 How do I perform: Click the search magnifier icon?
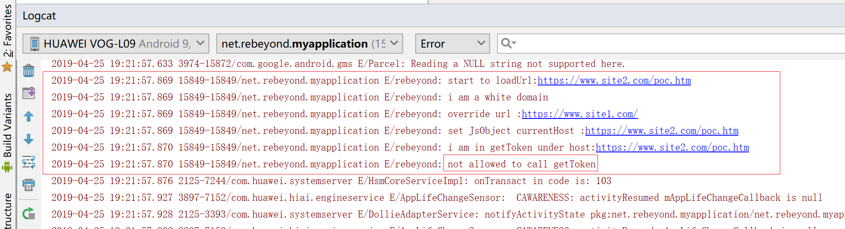pos(508,43)
